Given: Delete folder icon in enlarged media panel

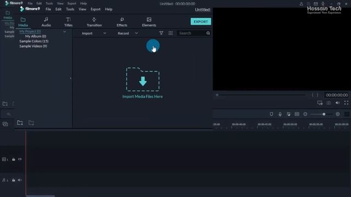Looking at the screenshot, I should pos(31,123).
